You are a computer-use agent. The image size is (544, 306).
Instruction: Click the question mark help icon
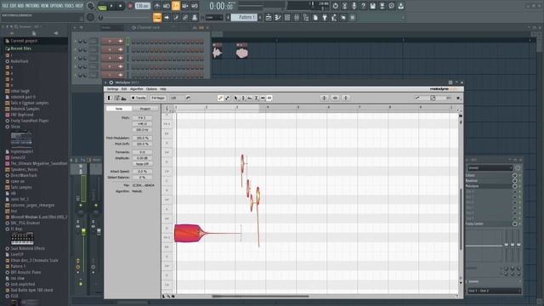click(x=363, y=6)
